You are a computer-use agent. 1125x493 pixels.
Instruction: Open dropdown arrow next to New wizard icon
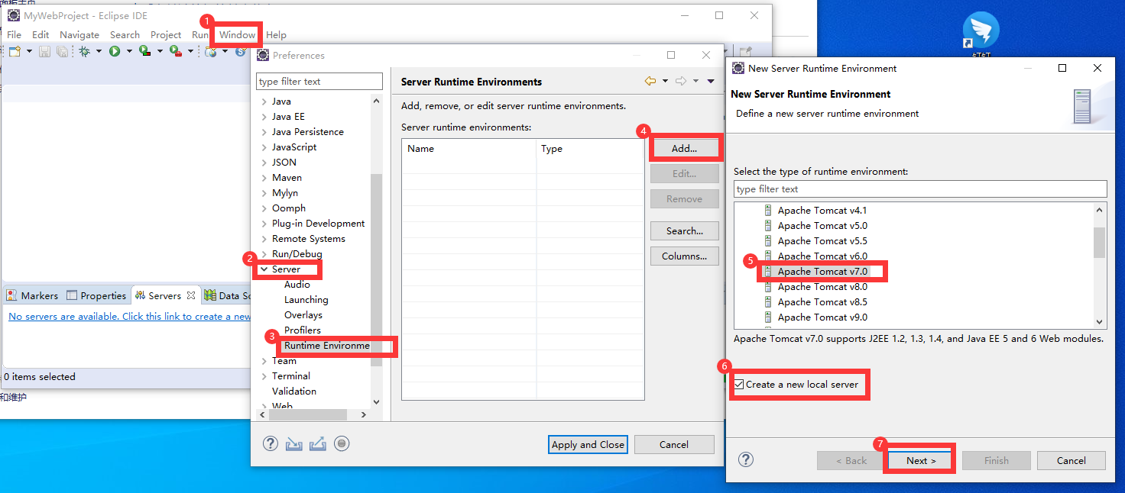pyautogui.click(x=30, y=51)
